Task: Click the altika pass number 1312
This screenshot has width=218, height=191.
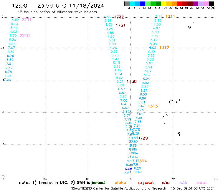Action: (164, 48)
